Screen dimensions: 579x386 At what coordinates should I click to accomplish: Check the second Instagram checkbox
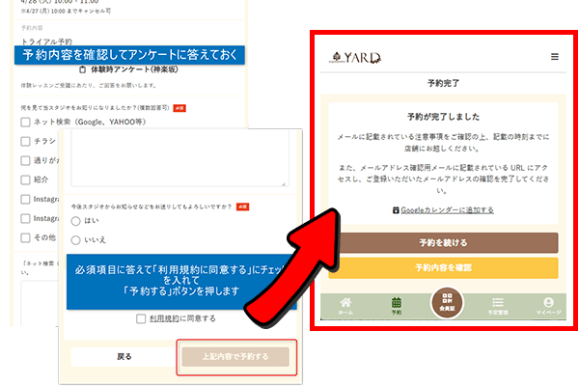(x=25, y=219)
